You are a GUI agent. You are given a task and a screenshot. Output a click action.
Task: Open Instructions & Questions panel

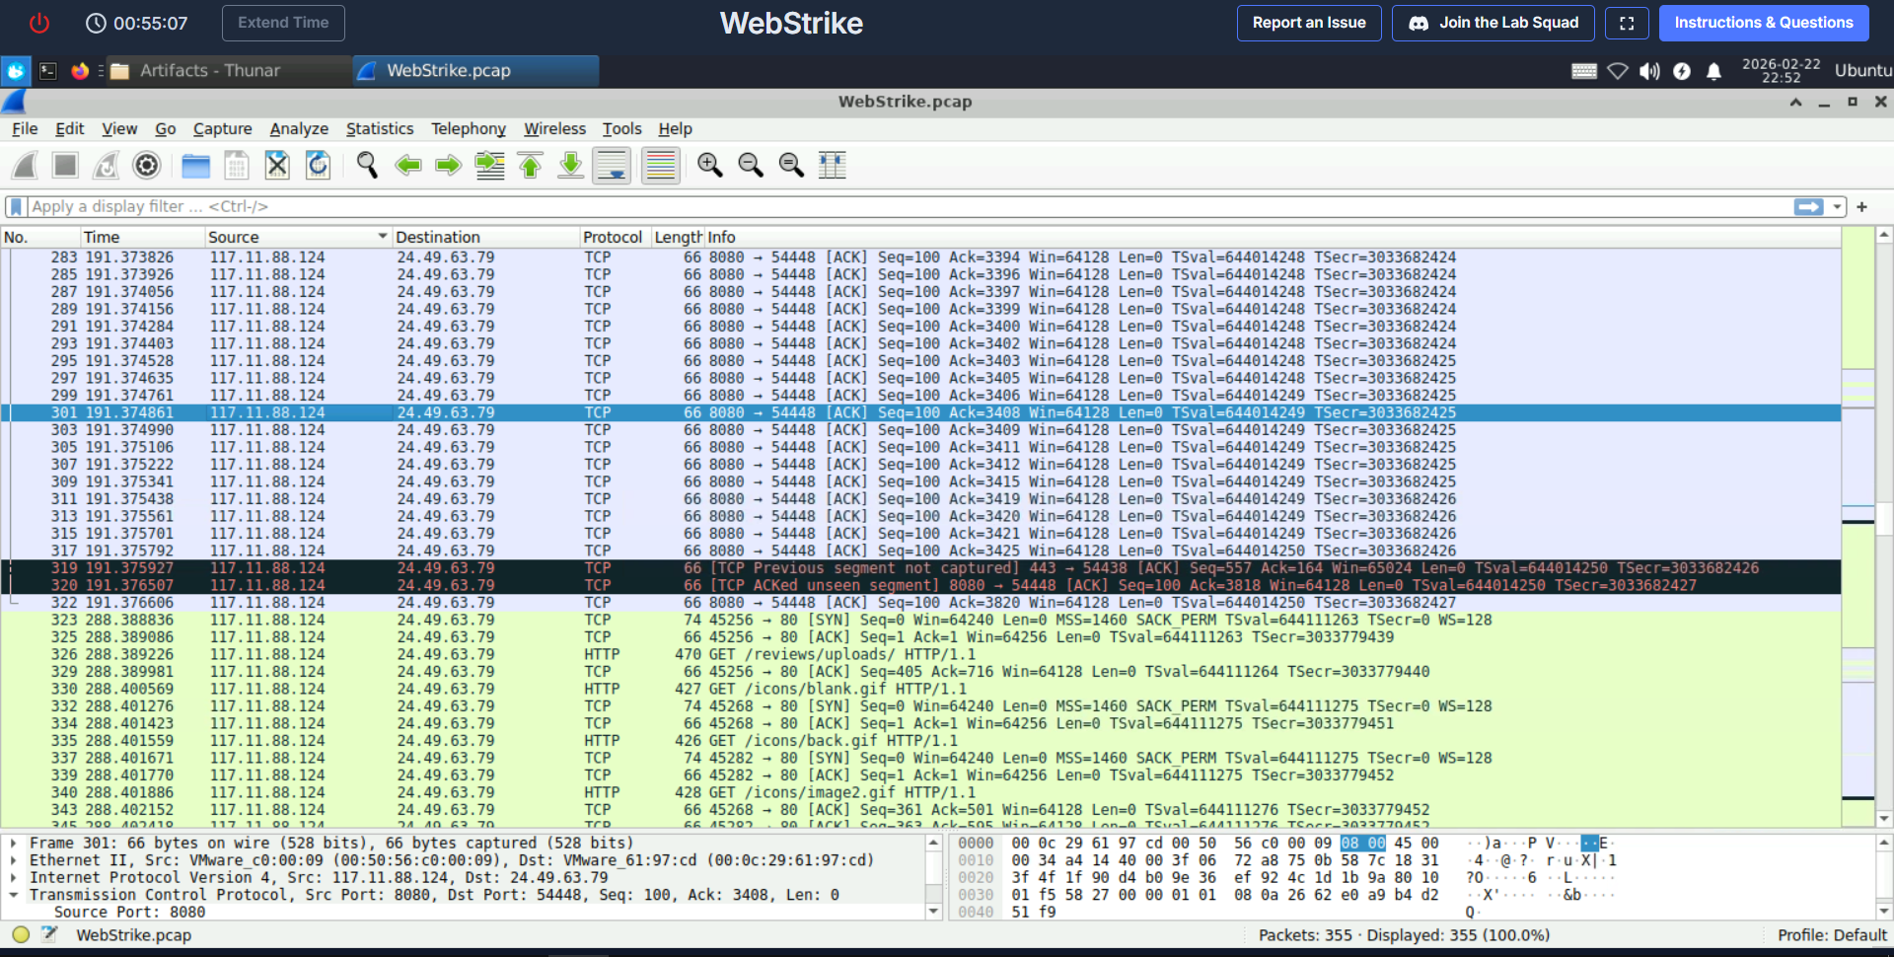(x=1763, y=23)
